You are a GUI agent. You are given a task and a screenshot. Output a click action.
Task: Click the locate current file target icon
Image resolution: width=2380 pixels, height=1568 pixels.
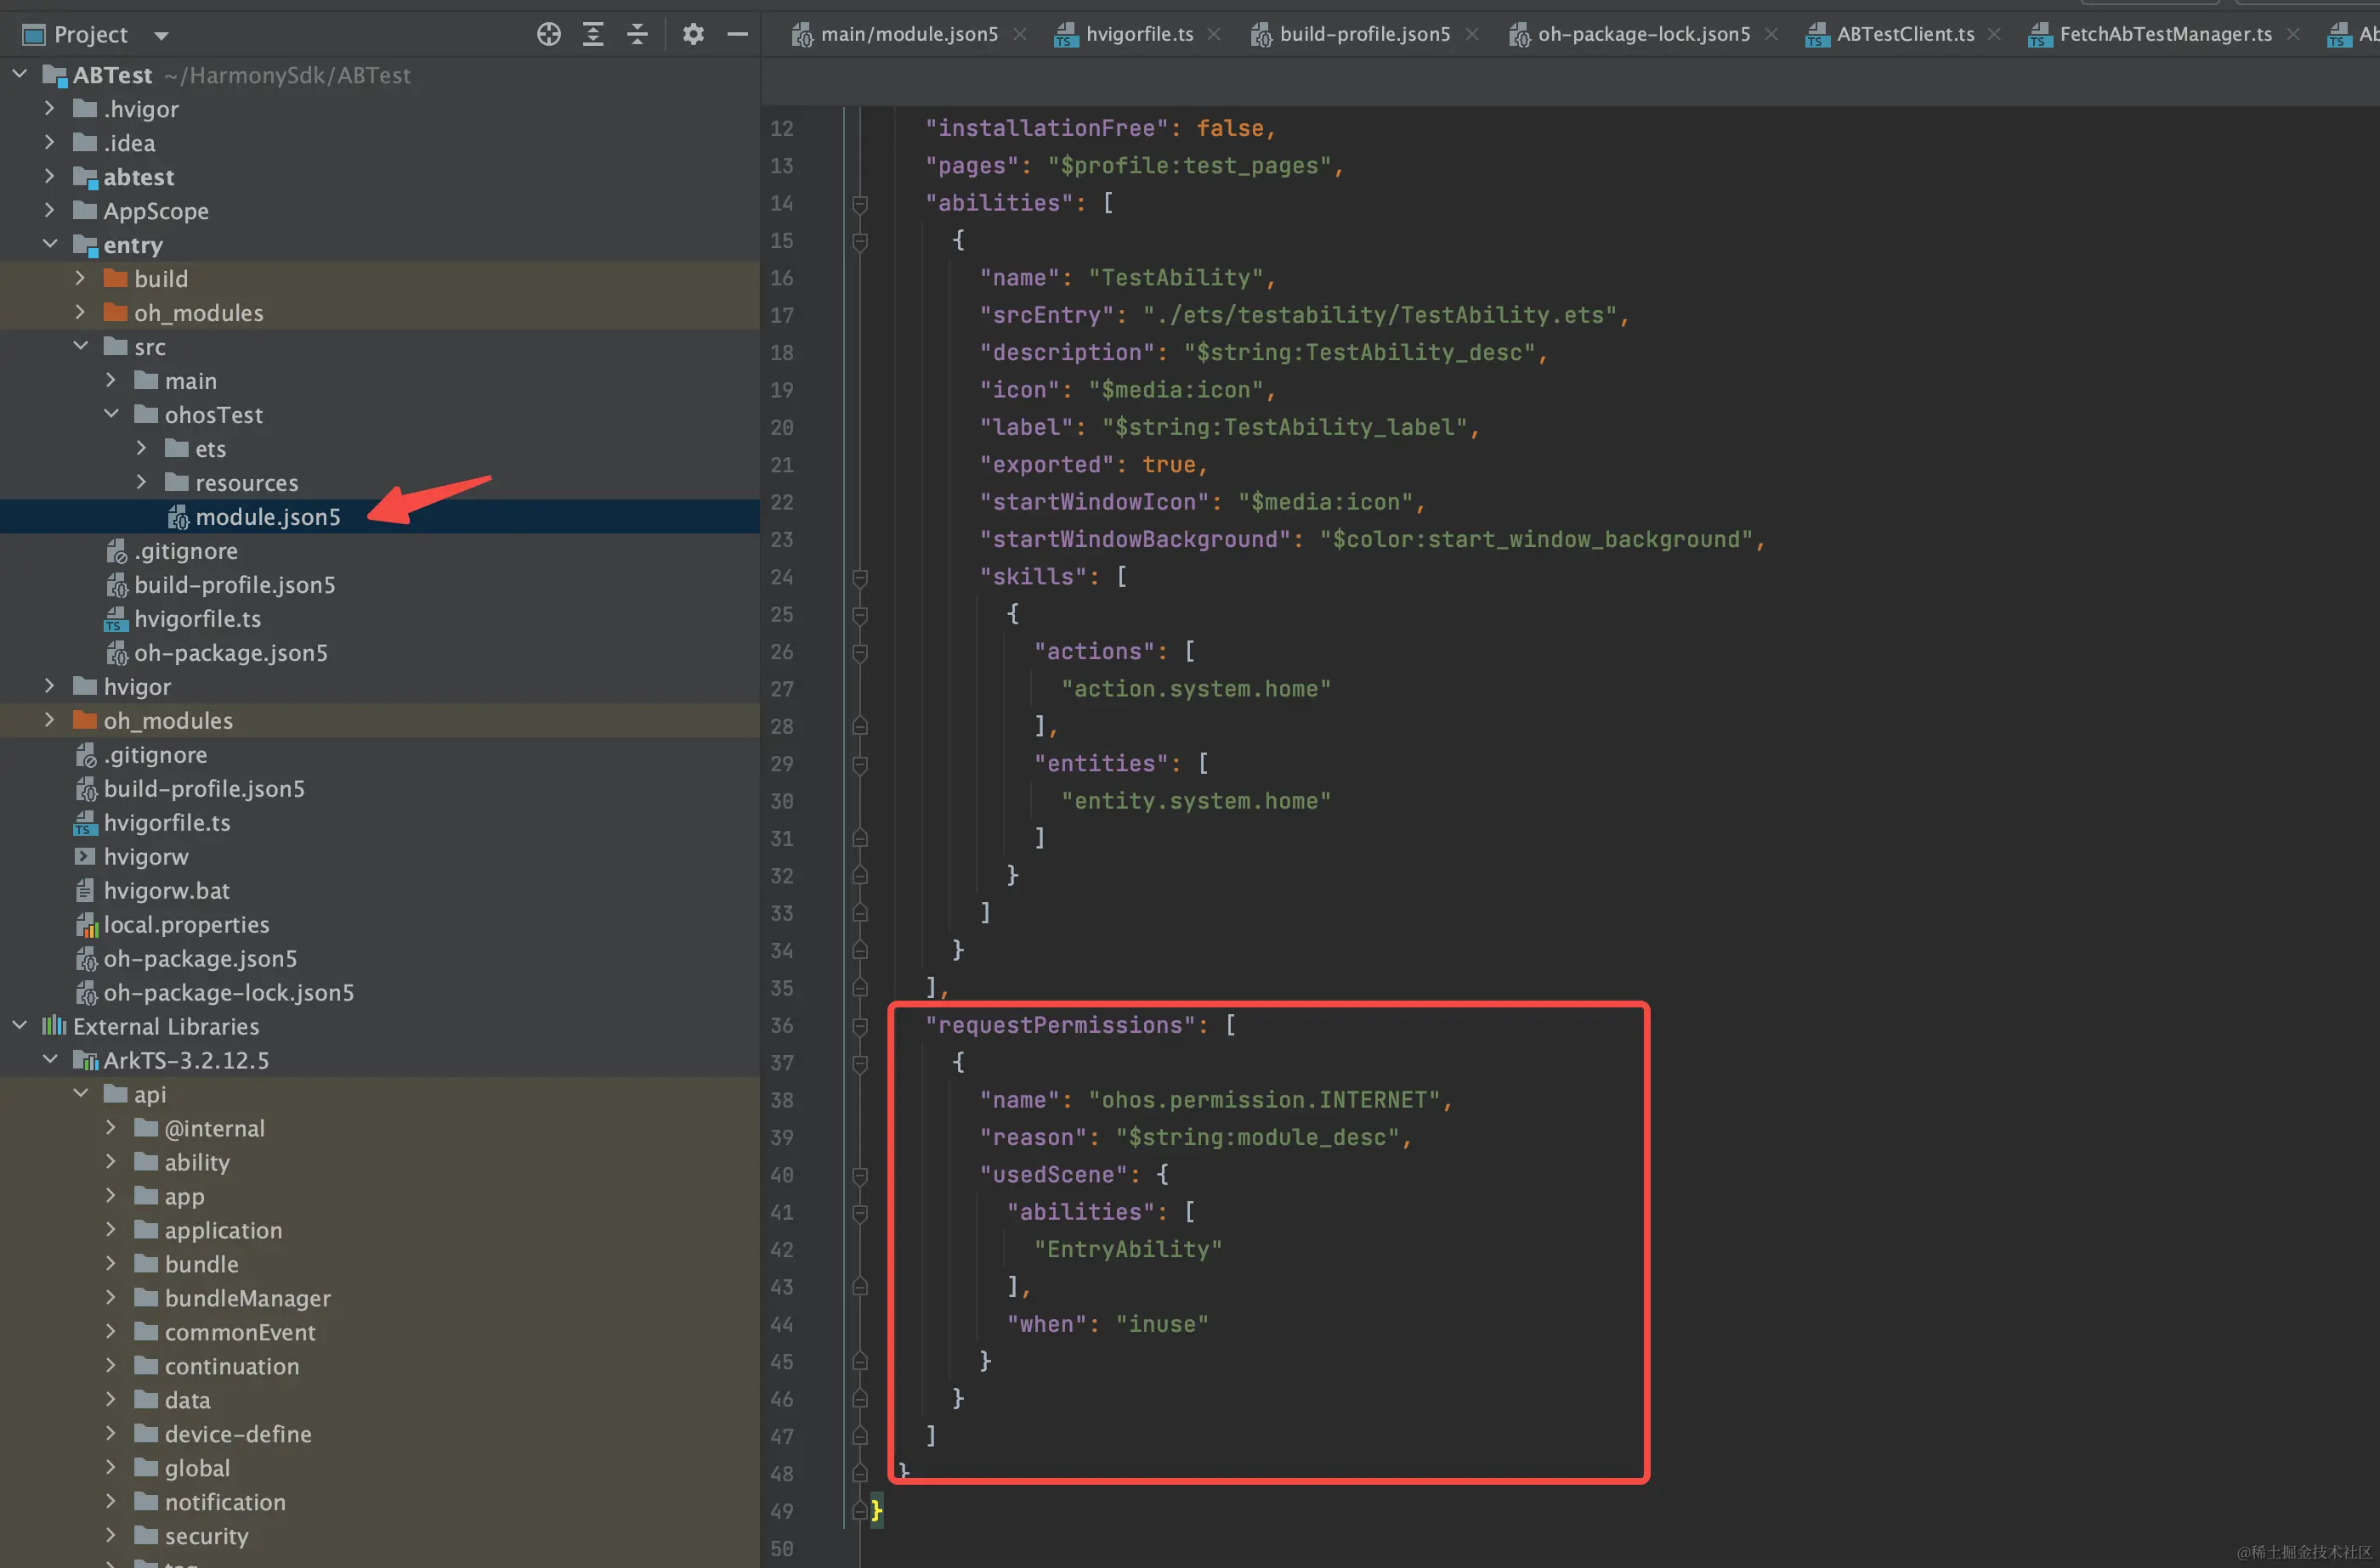[548, 34]
